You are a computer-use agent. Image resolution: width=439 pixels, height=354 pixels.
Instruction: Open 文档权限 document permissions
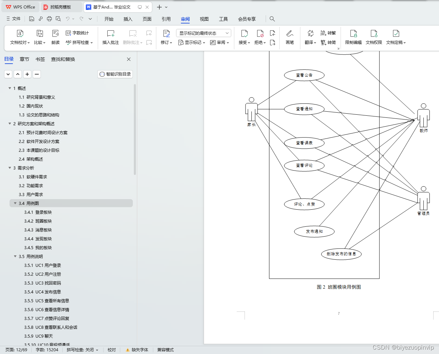(374, 37)
